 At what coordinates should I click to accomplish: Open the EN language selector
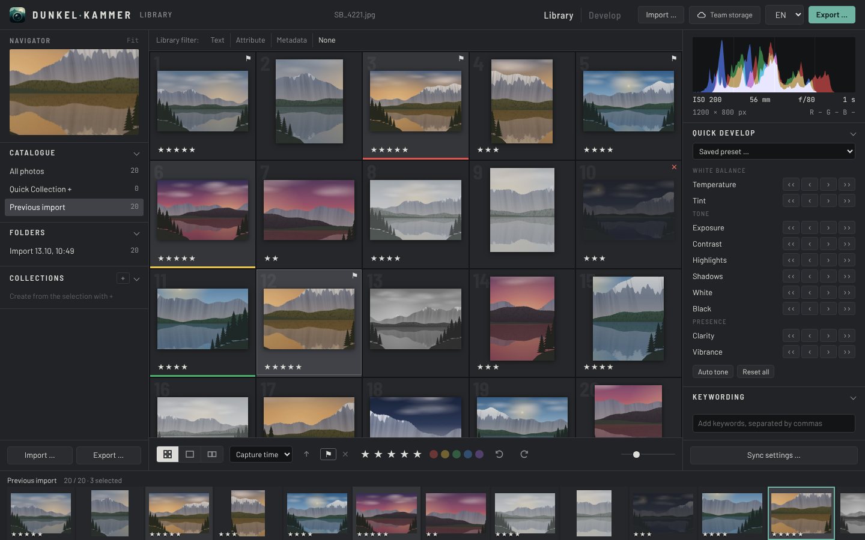coord(785,15)
